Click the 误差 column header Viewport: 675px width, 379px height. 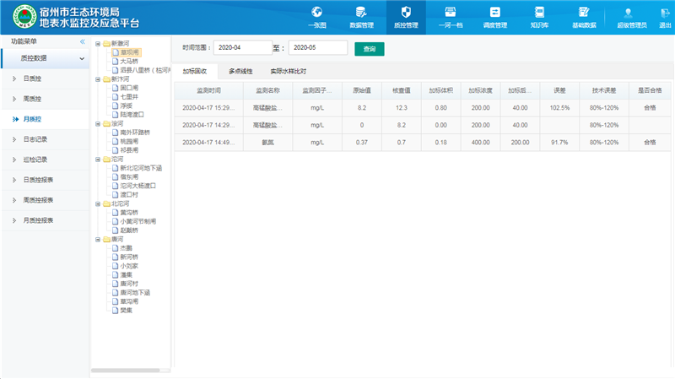(x=559, y=90)
